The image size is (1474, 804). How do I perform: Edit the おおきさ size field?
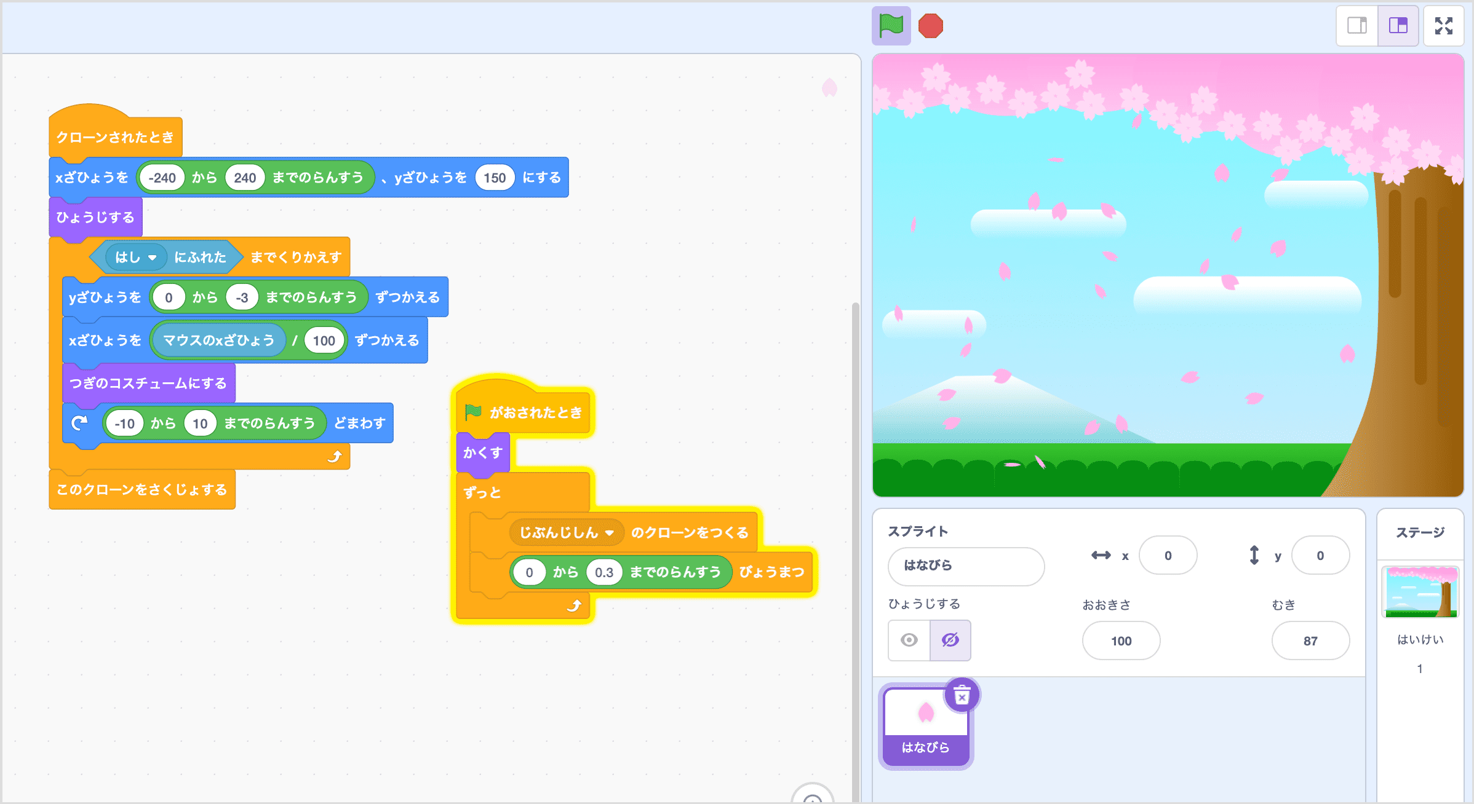[1121, 641]
